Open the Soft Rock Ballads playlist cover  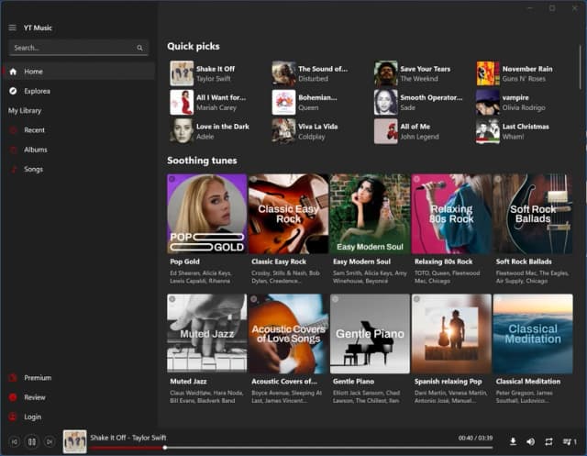tap(533, 214)
